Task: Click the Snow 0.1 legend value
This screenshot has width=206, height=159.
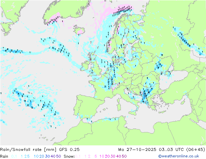Action: point(78,156)
